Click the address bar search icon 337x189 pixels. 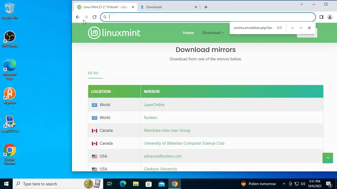105,17
